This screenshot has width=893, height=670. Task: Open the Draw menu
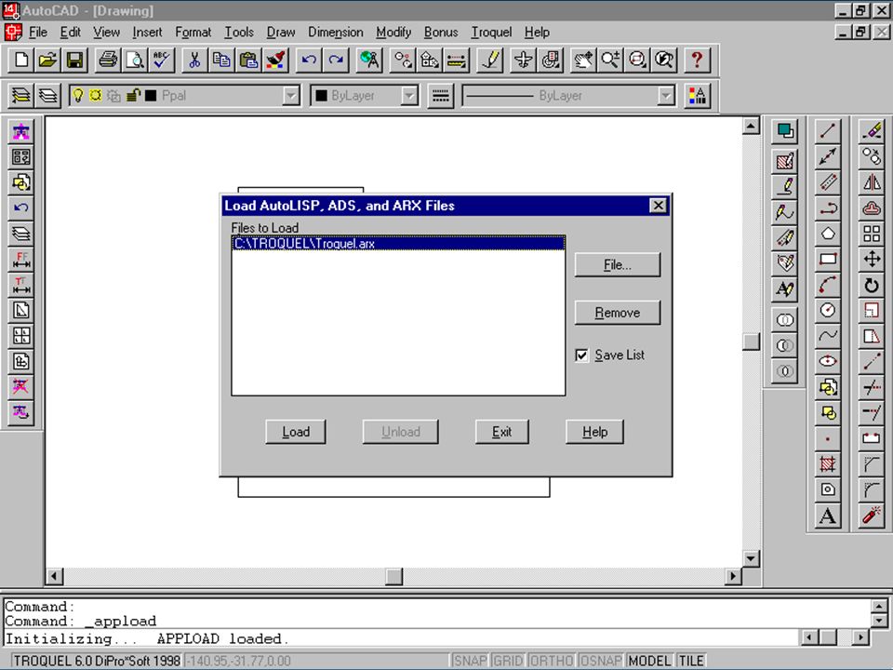pyautogui.click(x=281, y=33)
